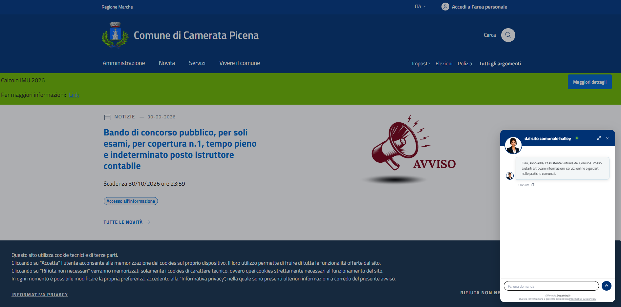Send the chat question with arrow button

[607, 286]
